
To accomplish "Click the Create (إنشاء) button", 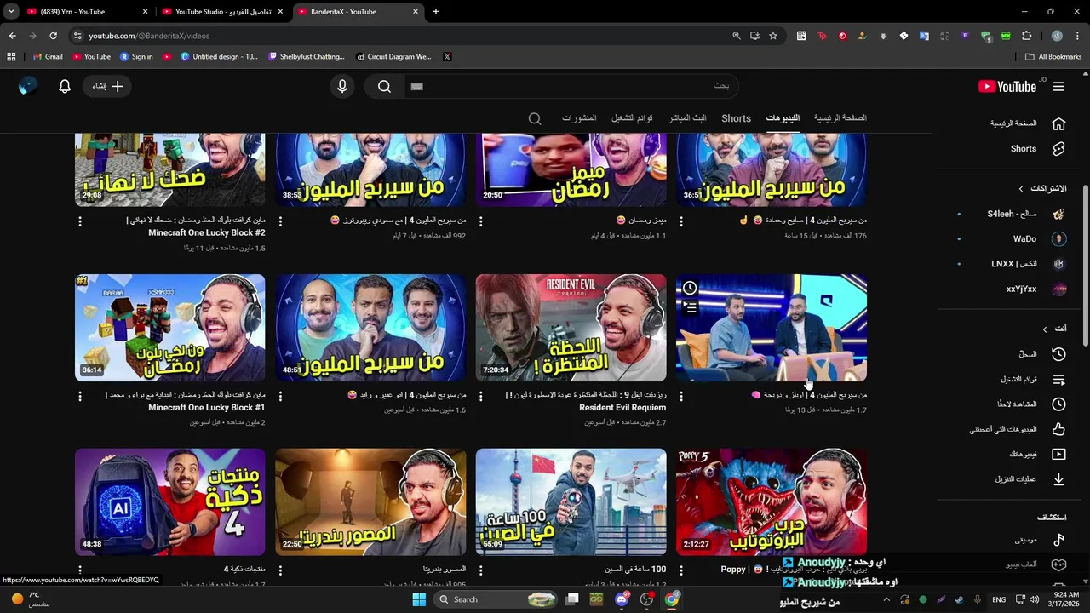I will (x=108, y=86).
